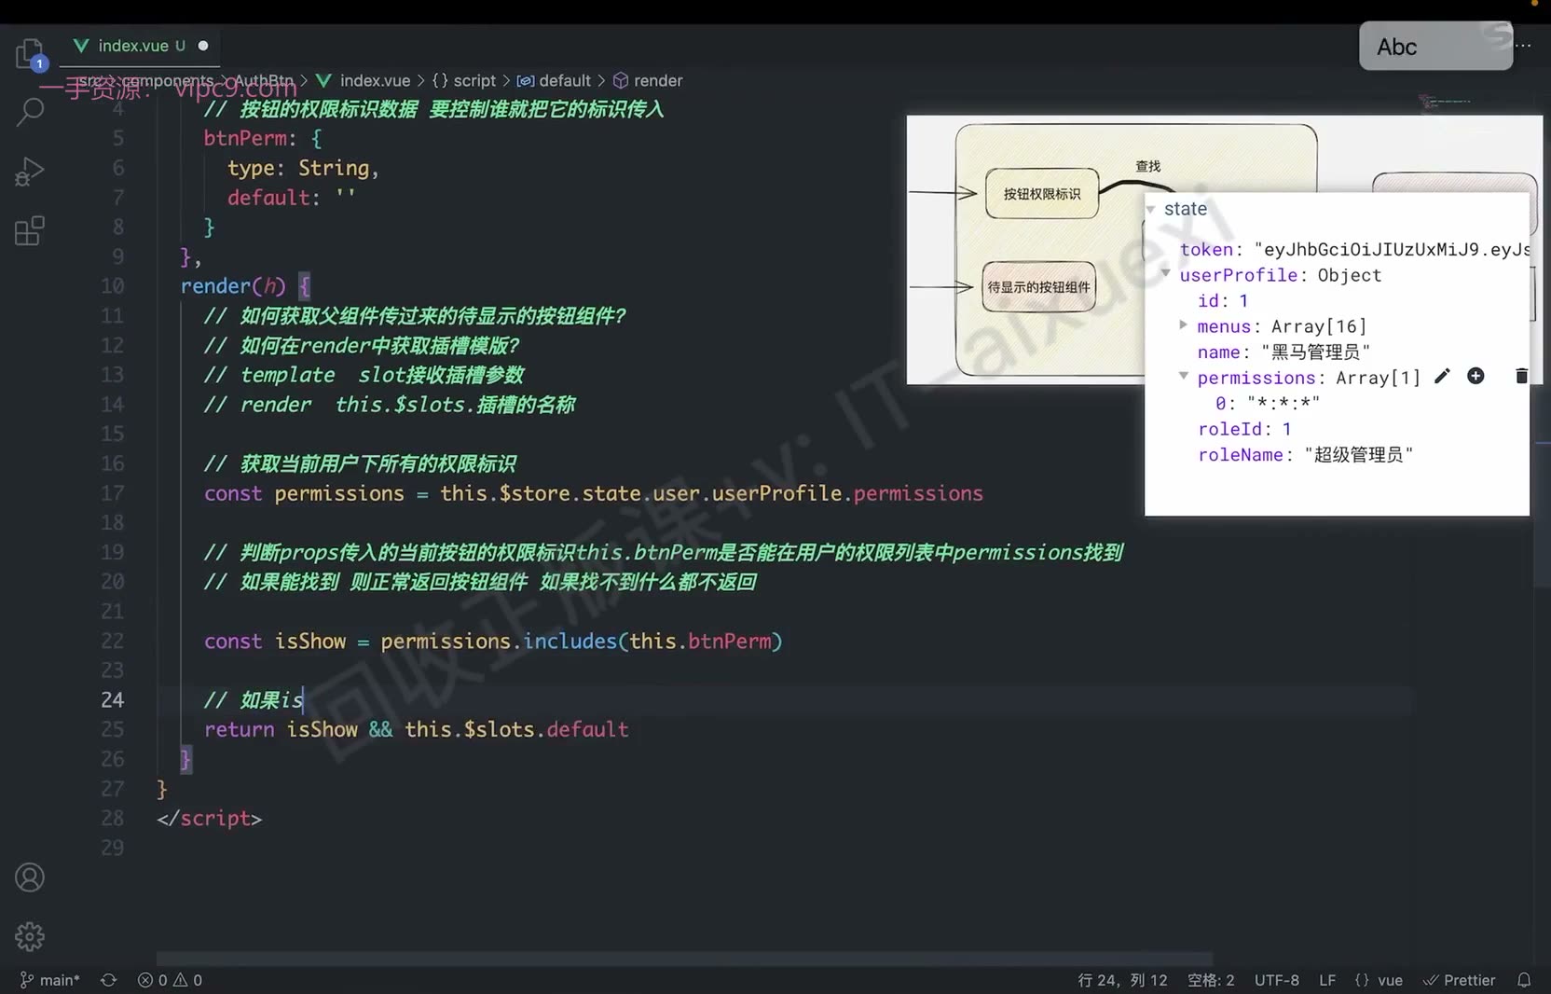This screenshot has height=994, width=1551.
Task: Collapse the permissions Array[1] node
Action: pyautogui.click(x=1183, y=376)
